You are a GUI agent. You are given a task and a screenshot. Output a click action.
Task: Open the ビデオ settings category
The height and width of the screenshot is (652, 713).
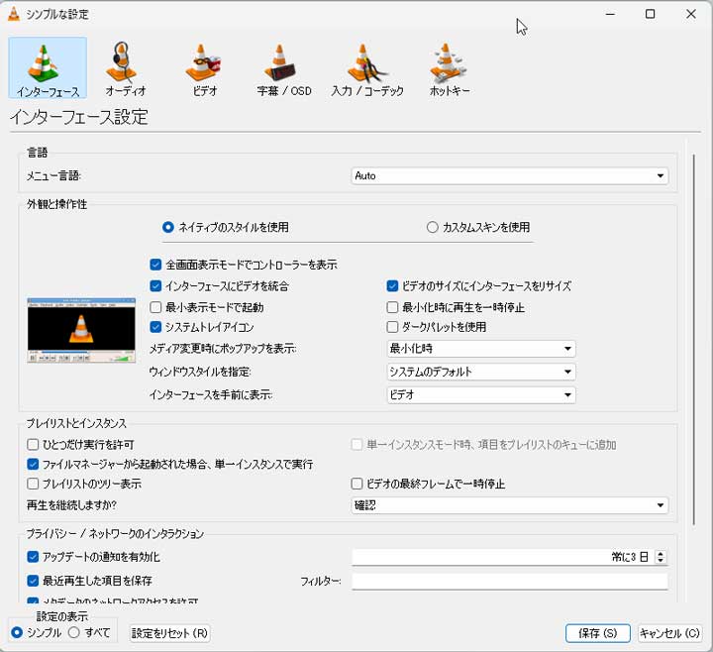pos(204,67)
